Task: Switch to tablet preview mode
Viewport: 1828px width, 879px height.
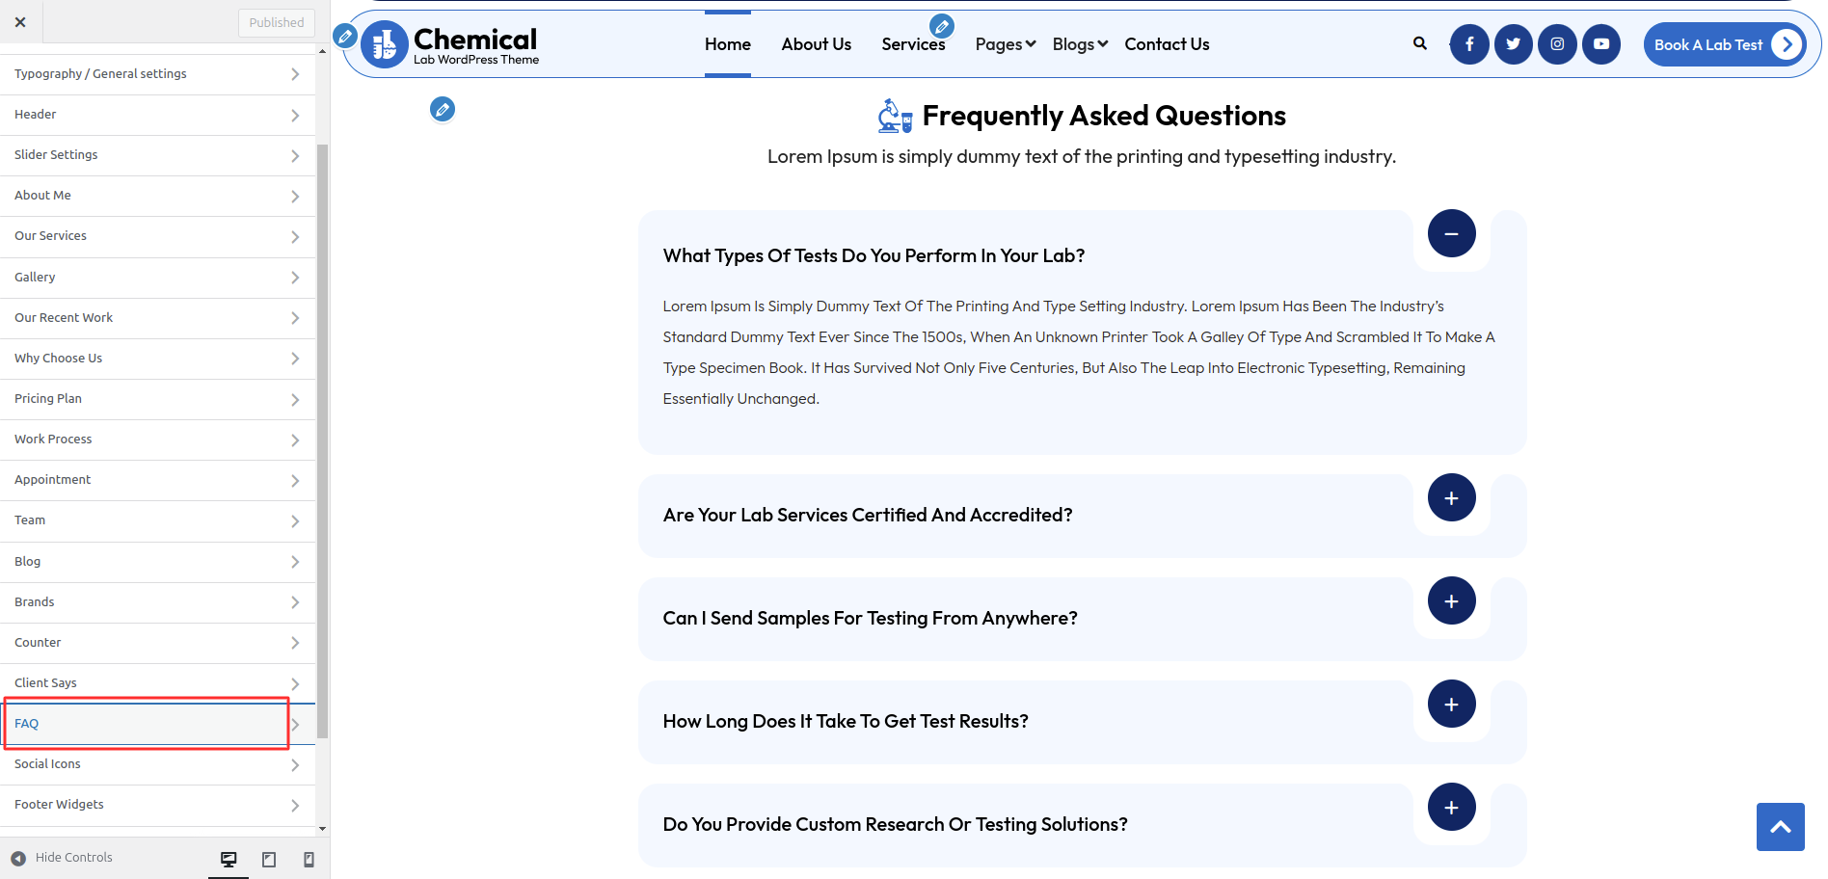Action: click(x=269, y=858)
